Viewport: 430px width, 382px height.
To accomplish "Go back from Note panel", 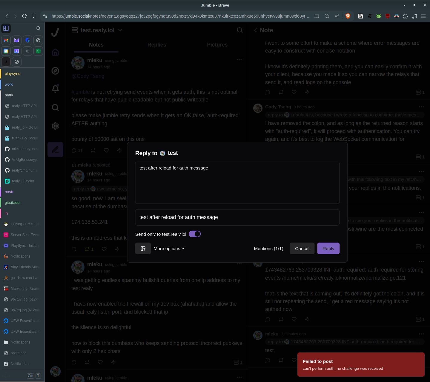I will pyautogui.click(x=255, y=30).
